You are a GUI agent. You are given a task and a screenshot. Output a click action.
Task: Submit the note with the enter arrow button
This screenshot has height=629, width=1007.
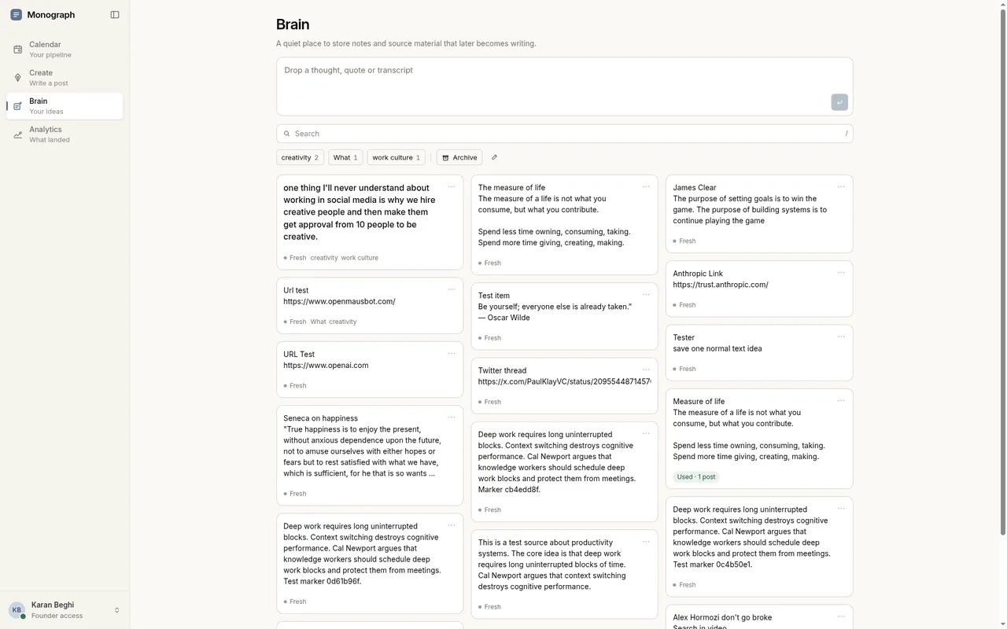coord(839,102)
